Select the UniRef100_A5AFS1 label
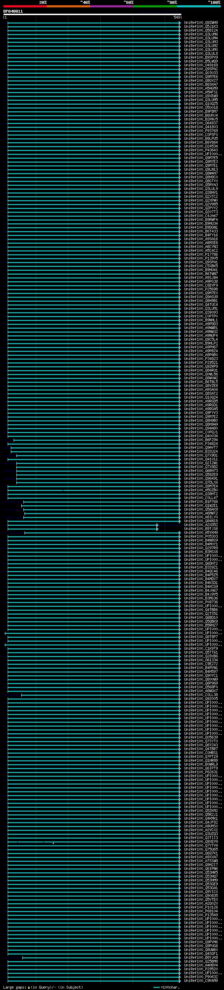 point(201,92)
